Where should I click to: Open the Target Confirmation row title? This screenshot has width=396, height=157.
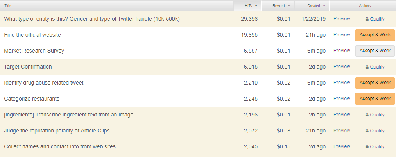(x=28, y=67)
